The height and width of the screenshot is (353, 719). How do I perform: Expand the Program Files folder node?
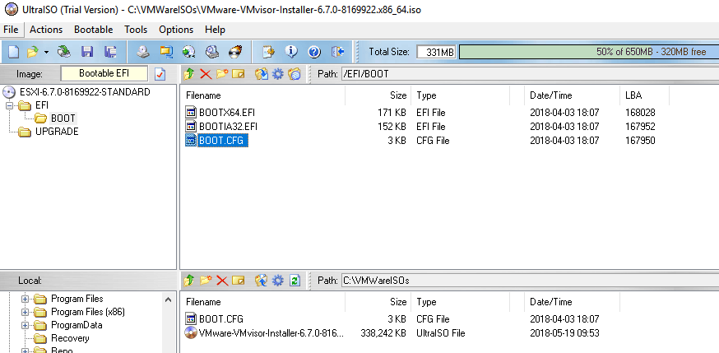pyautogui.click(x=25, y=300)
